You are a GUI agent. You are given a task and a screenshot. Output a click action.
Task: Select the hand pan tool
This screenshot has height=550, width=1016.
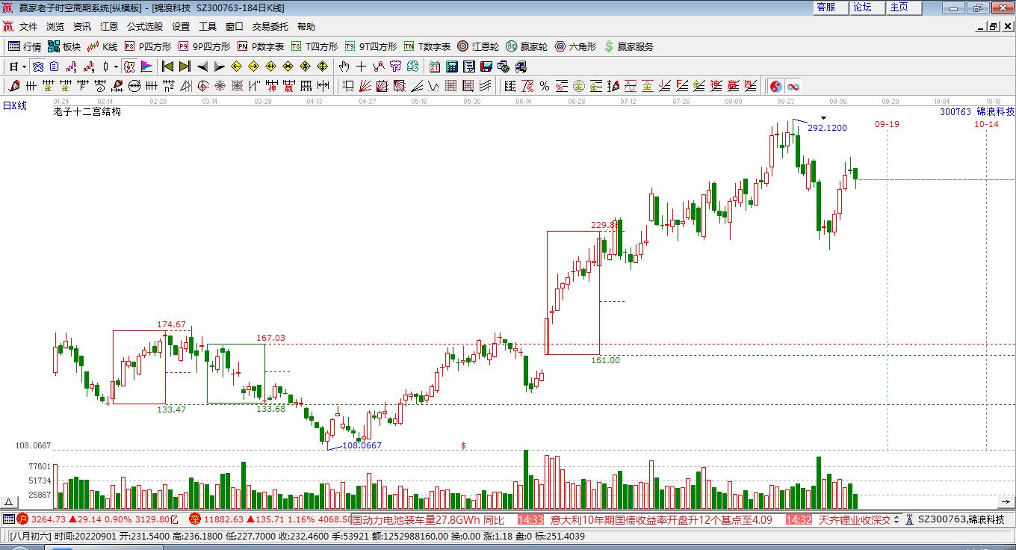344,67
